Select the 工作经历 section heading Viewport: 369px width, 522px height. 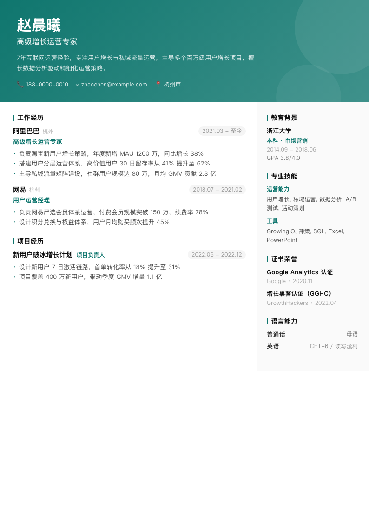(x=30, y=118)
